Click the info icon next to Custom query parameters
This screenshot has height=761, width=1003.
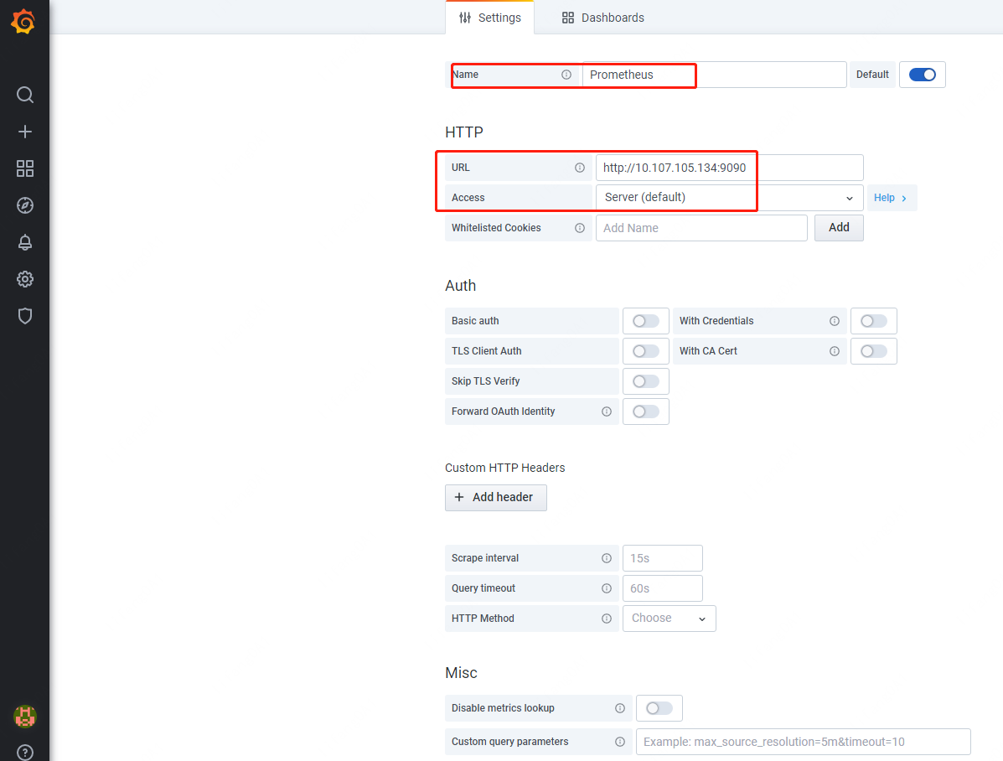pyautogui.click(x=620, y=742)
